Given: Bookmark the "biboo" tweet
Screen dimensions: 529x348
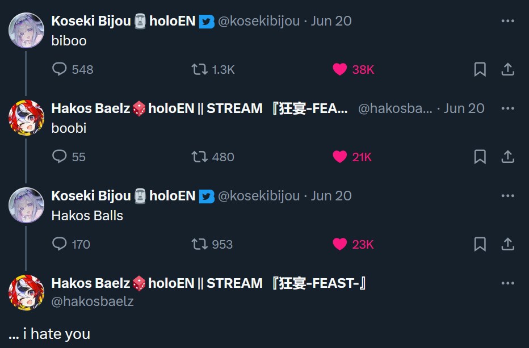Looking at the screenshot, I should coord(480,69).
